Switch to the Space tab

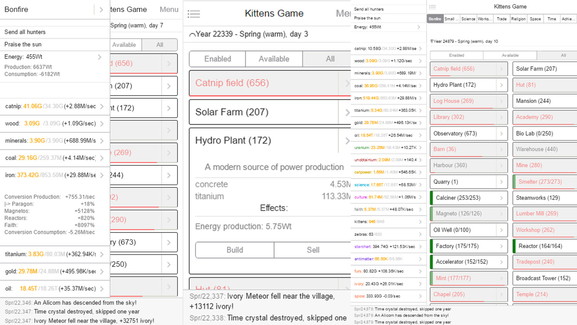(x=535, y=19)
